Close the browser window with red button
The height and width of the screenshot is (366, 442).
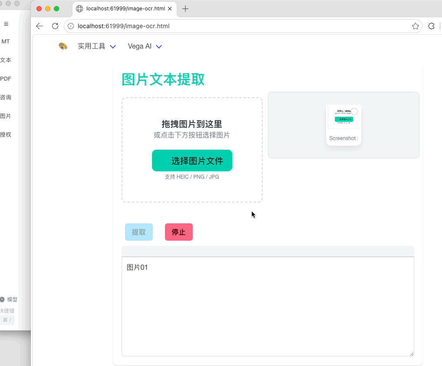click(39, 9)
